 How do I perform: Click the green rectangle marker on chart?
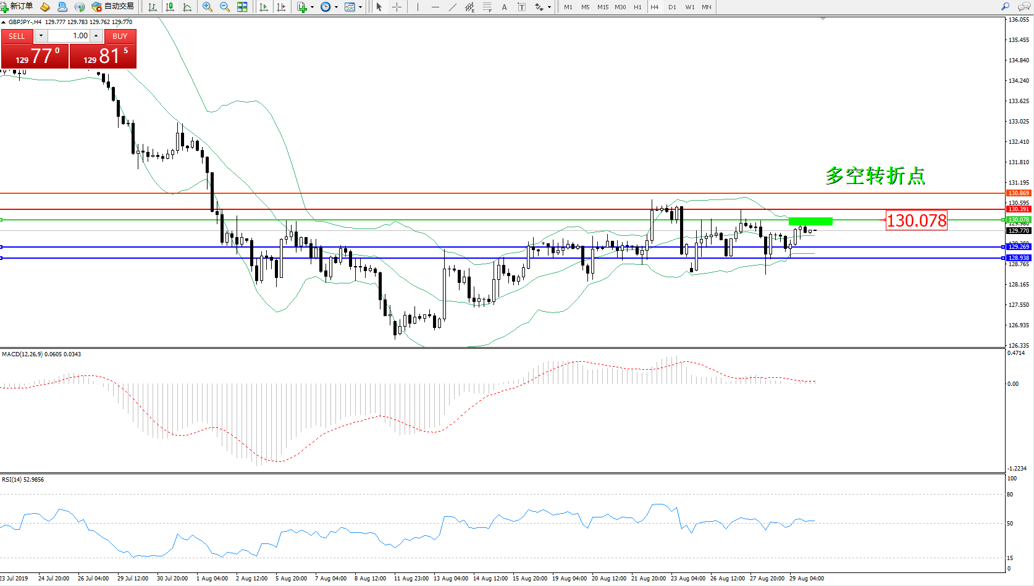[x=810, y=221]
